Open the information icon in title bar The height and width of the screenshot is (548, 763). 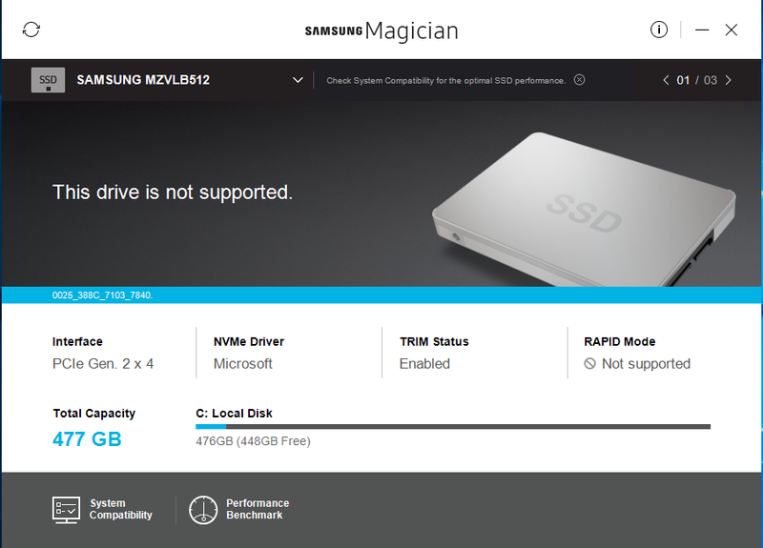(659, 30)
